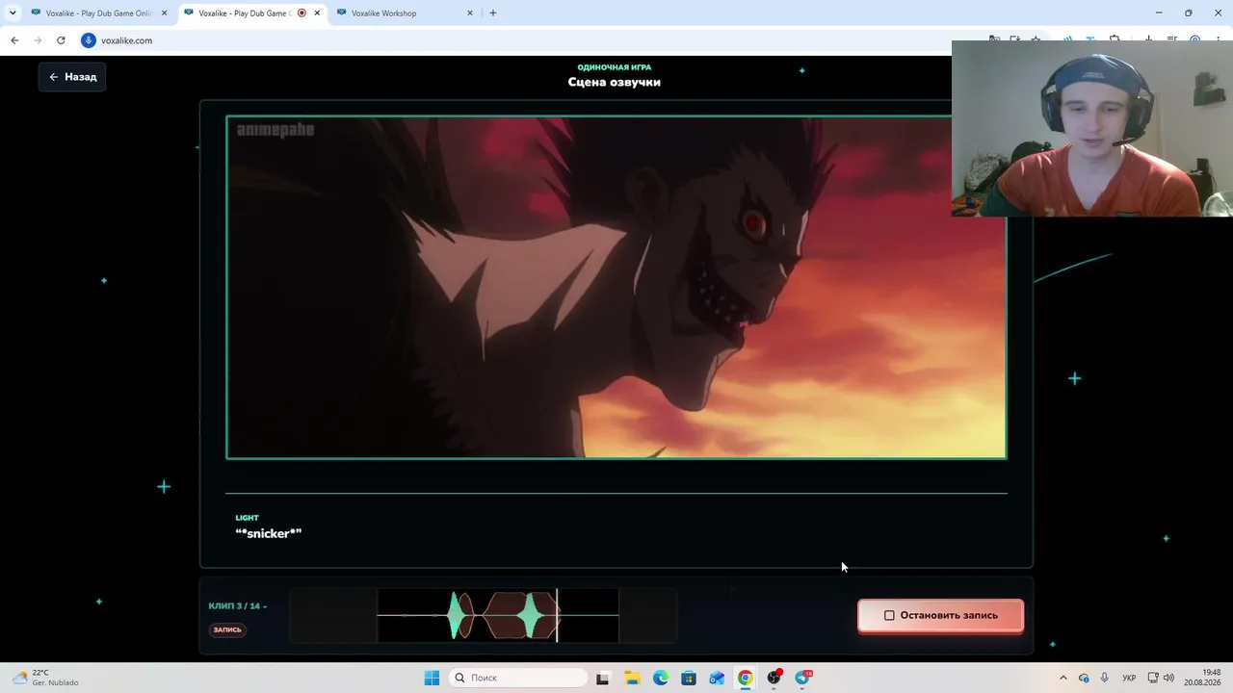Image resolution: width=1233 pixels, height=693 pixels.
Task: Close the recording Voxalike tab
Action: (x=317, y=13)
